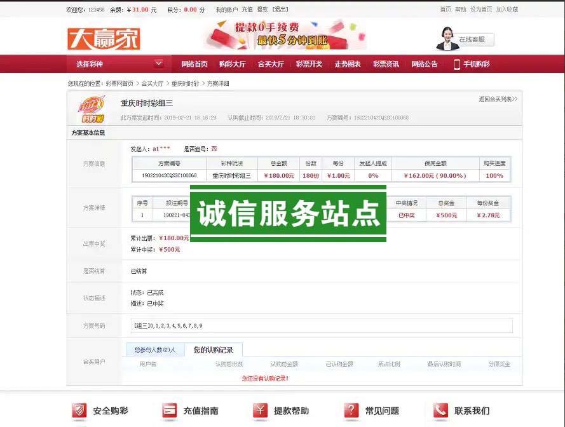Open the 合买大厅 navigation menu item
Screen dimensions: 565x427
click(x=271, y=64)
